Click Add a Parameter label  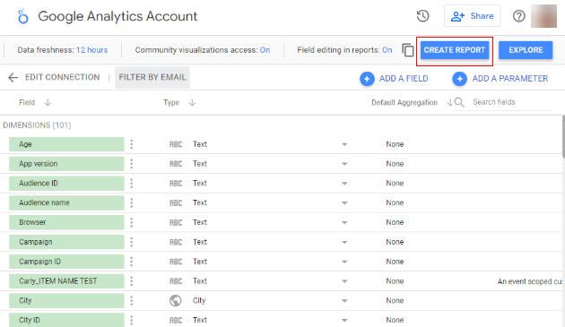pos(510,79)
